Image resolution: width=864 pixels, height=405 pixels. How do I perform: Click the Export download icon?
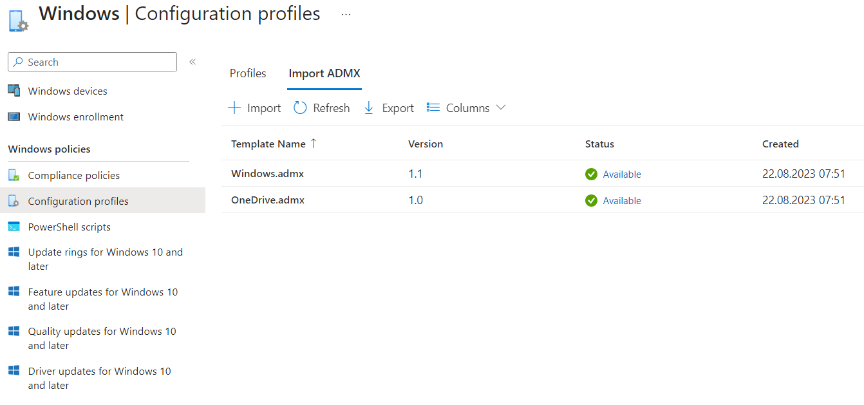click(368, 108)
